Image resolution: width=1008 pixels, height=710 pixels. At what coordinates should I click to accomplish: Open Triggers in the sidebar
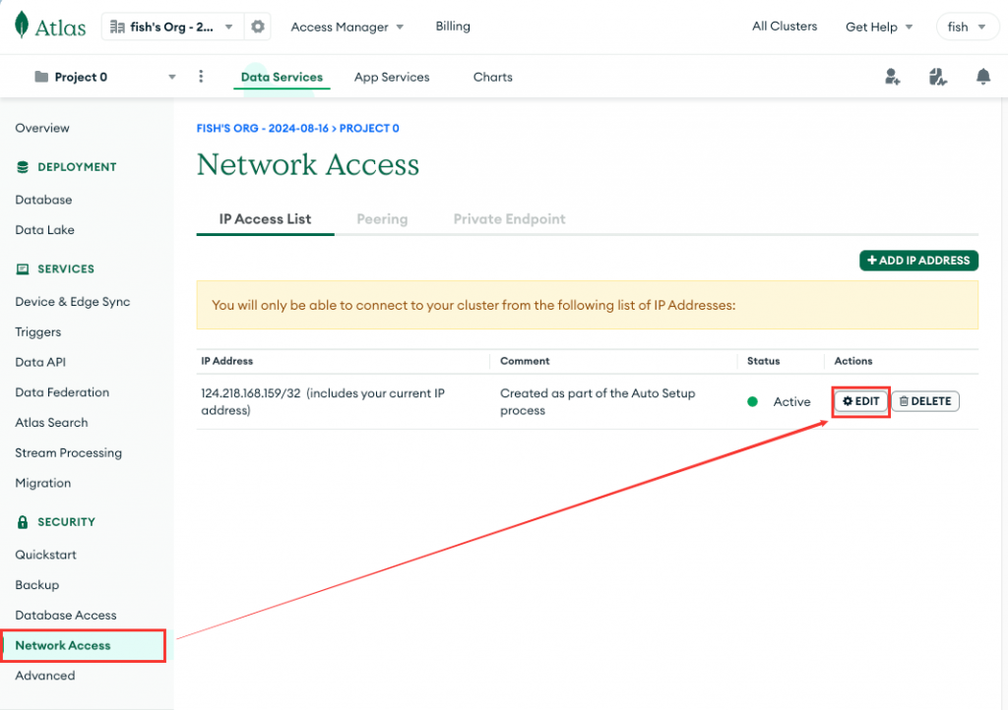(x=38, y=331)
